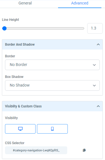This screenshot has width=105, height=160.
Task: Collapse Visiblity & Custom Class chevron
Action: [x=98, y=106]
